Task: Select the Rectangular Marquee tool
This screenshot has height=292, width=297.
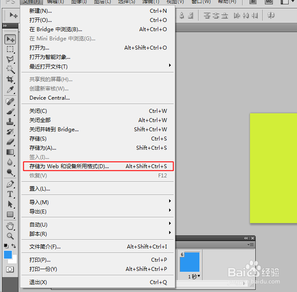Action: pos(10,49)
